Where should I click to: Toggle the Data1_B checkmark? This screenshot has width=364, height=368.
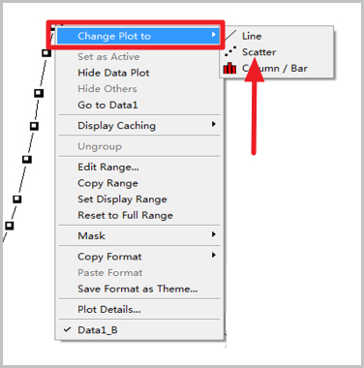coord(67,329)
